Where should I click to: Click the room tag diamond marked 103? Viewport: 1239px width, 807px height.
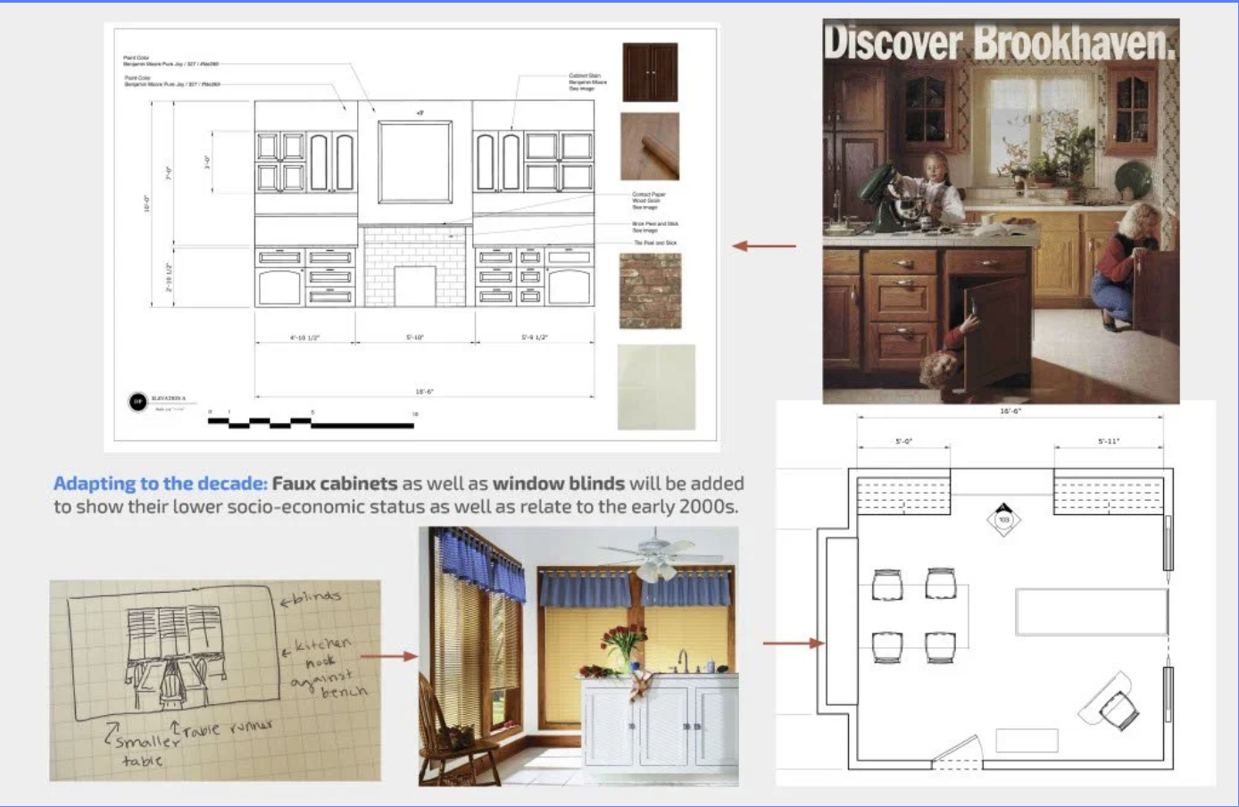[x=1003, y=519]
